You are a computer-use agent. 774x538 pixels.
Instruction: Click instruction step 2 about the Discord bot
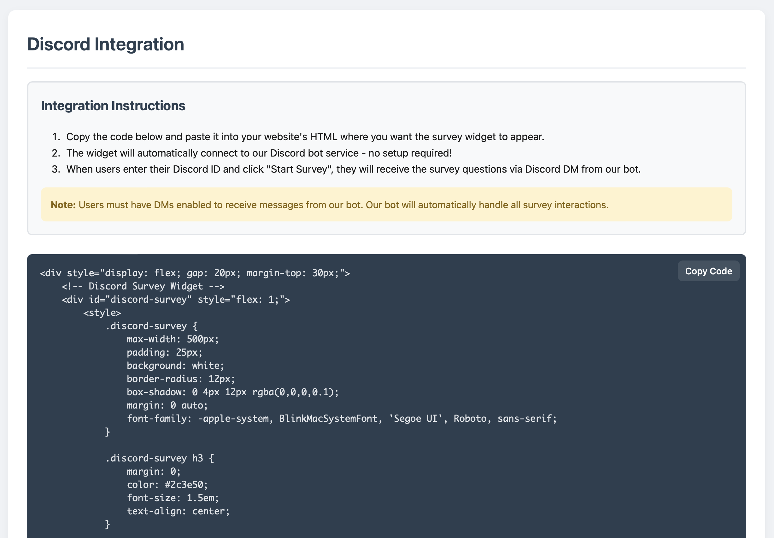(x=259, y=153)
